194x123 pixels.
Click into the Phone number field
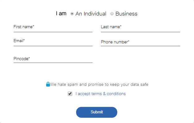[x=140, y=42]
